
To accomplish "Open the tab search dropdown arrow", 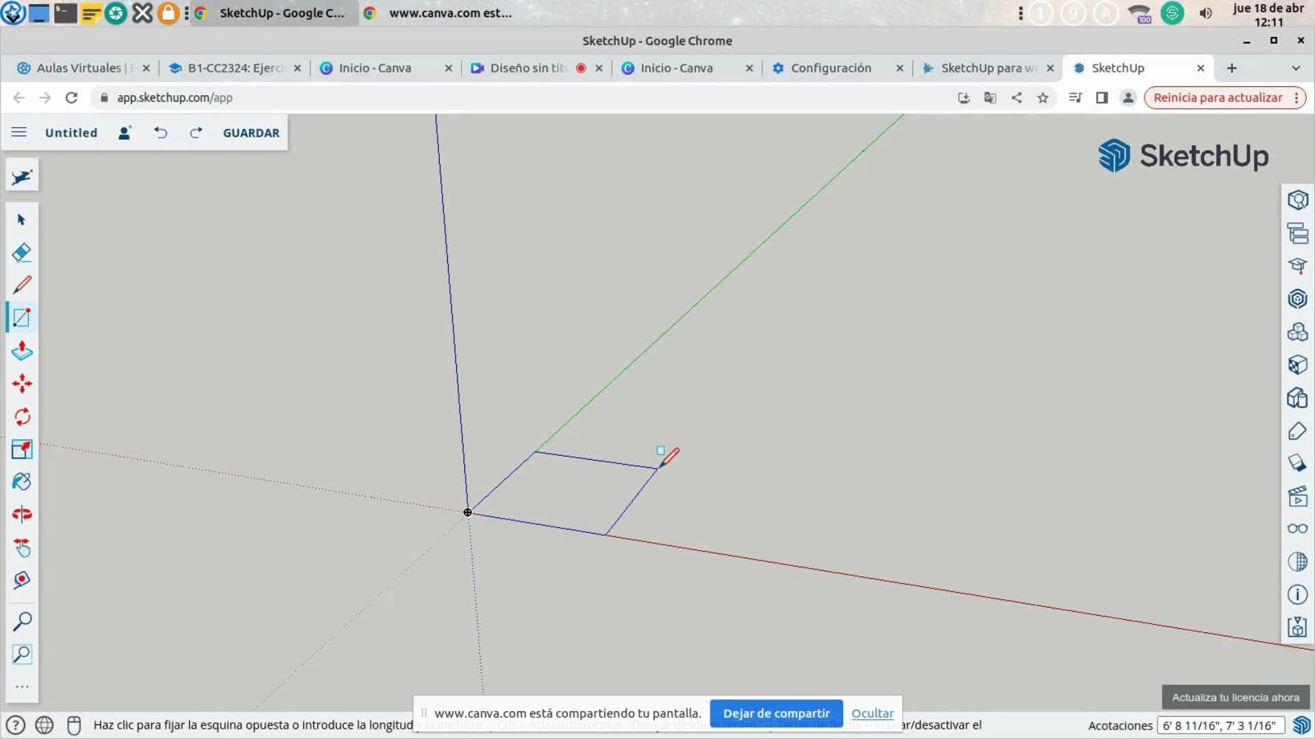I will pyautogui.click(x=1295, y=68).
